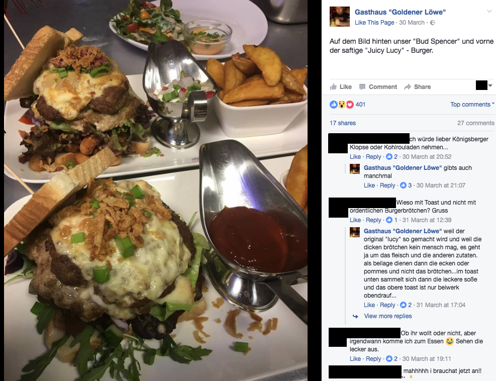Reply to the Toast and Burgerbrötchen comment
This screenshot has height=381, width=496.
(373, 220)
